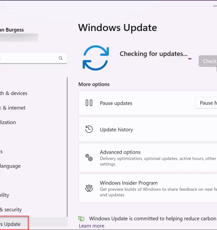Open Update history
This screenshot has width=217, height=230.
click(x=148, y=130)
